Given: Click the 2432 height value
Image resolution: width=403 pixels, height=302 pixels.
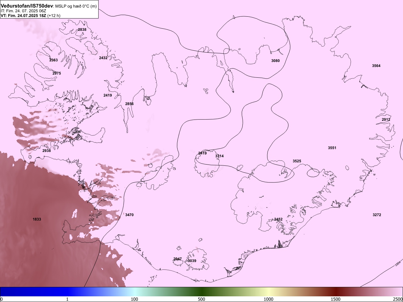Looking at the screenshot, I should 103,58.
